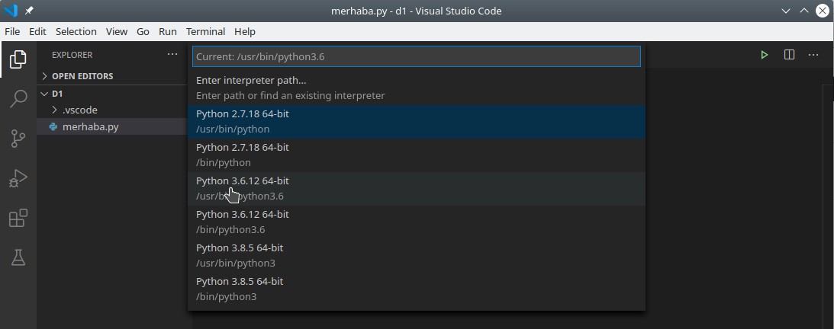Open the Help menu

click(x=245, y=31)
